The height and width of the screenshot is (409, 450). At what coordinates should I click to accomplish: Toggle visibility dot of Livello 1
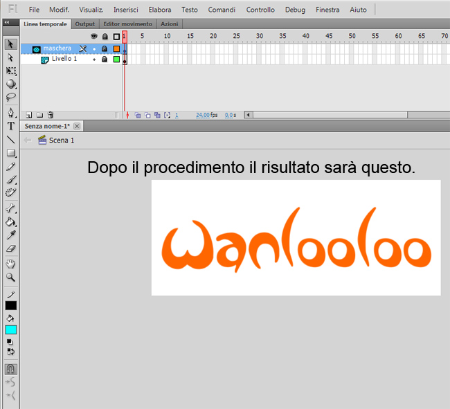click(94, 60)
